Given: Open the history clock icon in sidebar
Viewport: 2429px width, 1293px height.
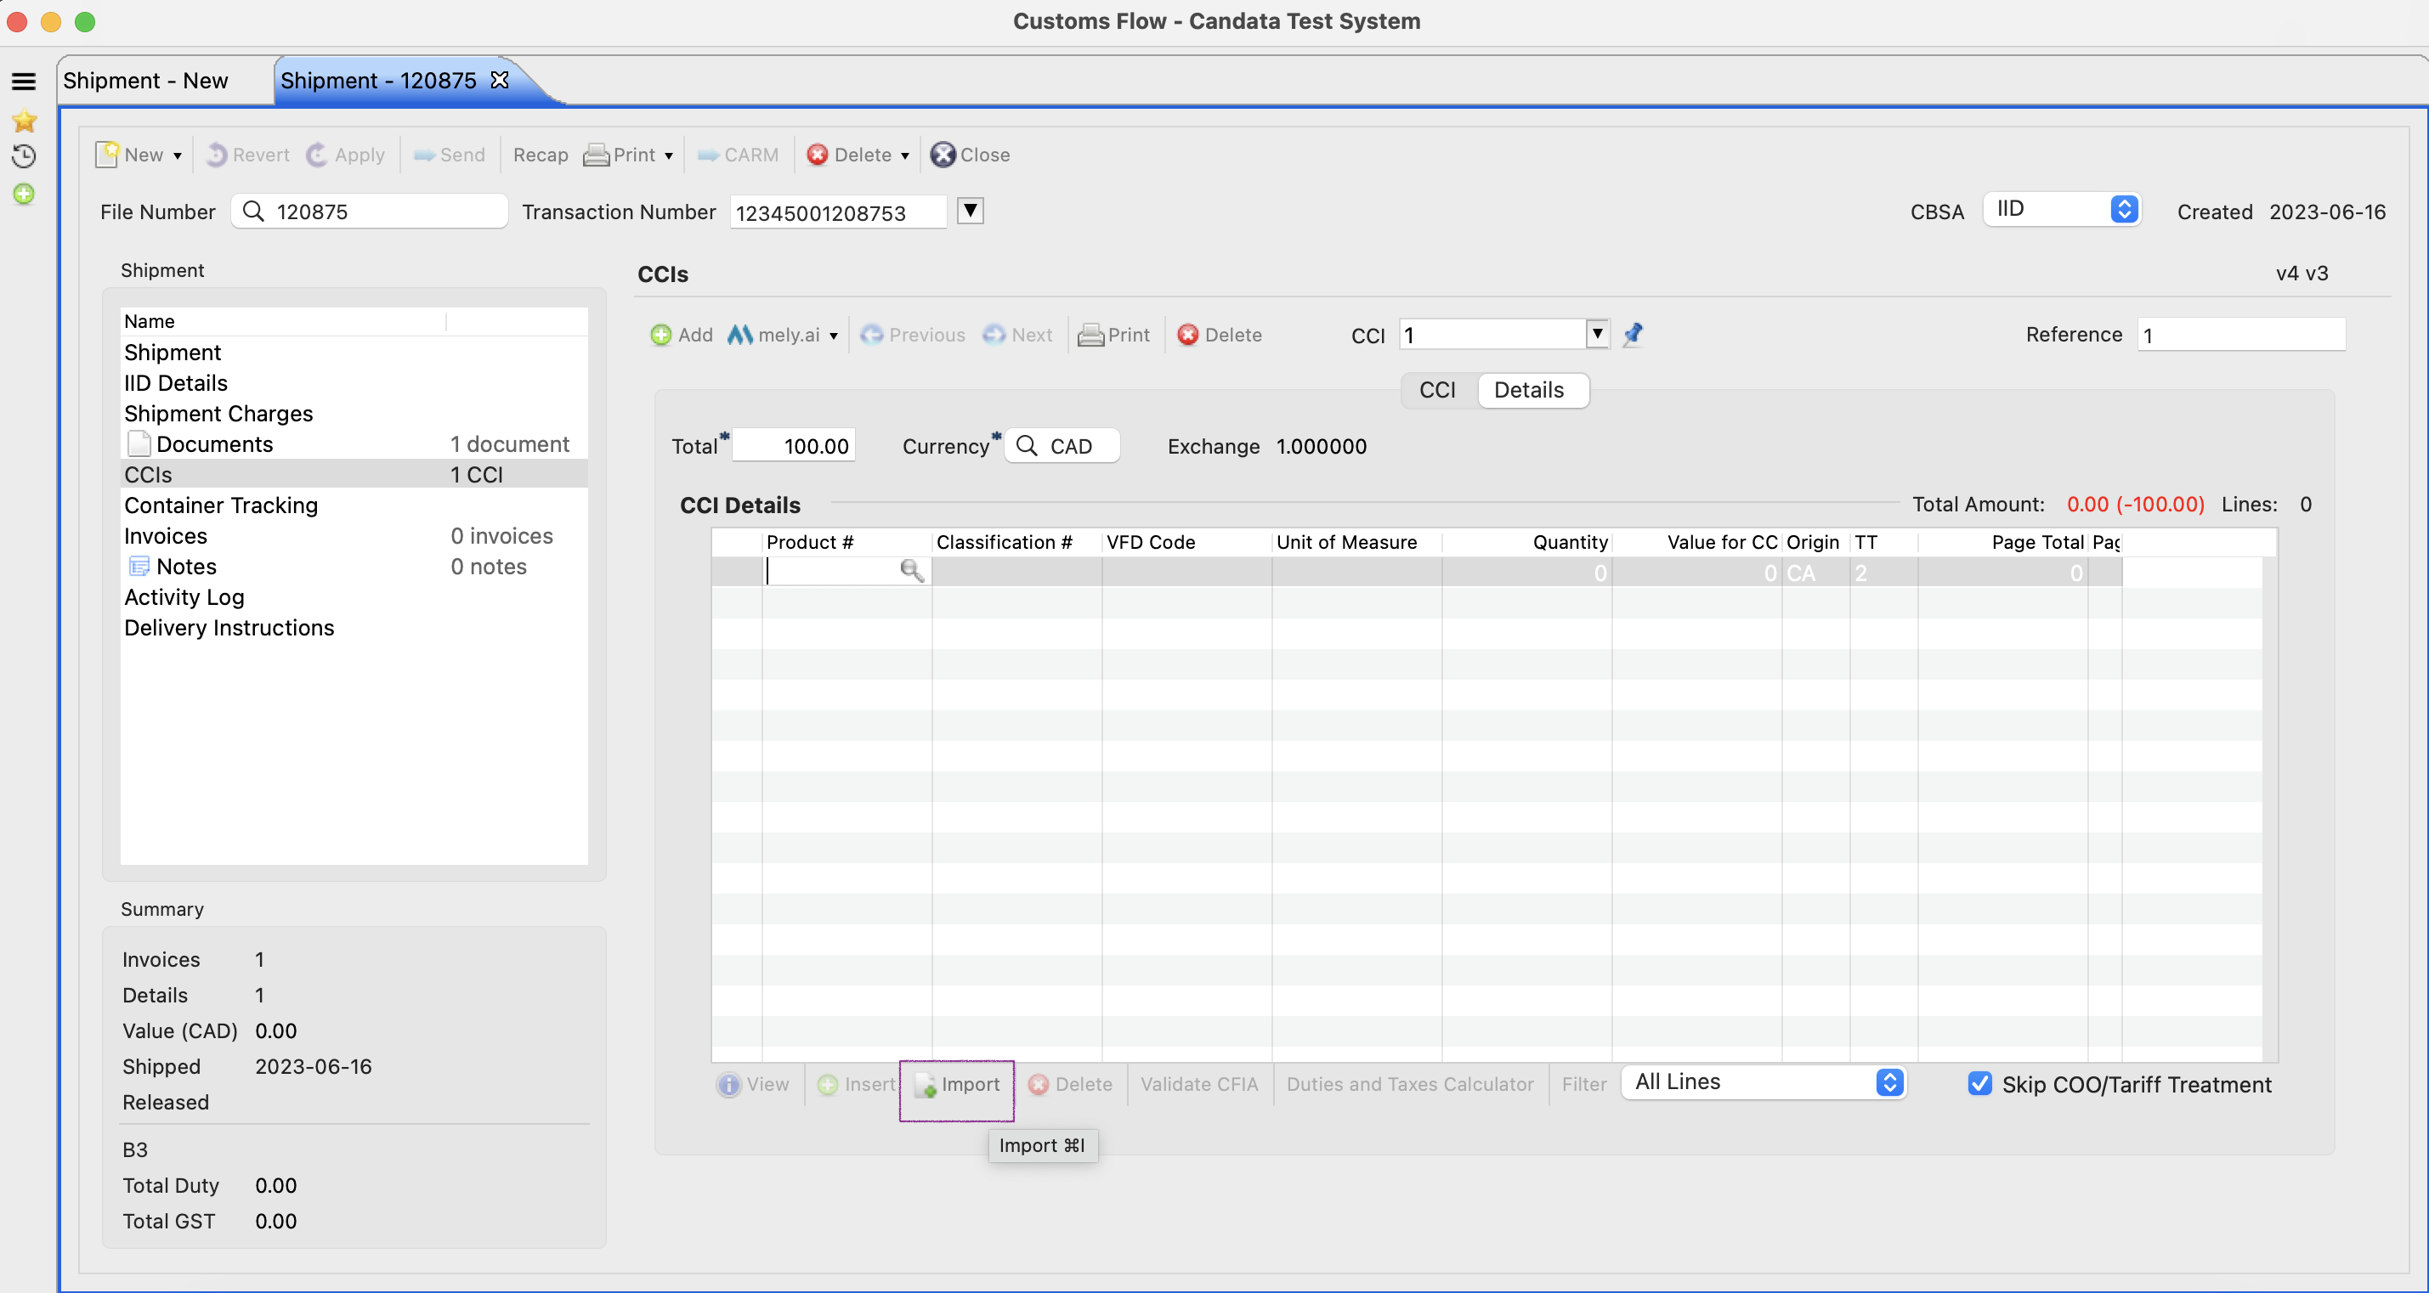Looking at the screenshot, I should click(x=24, y=156).
